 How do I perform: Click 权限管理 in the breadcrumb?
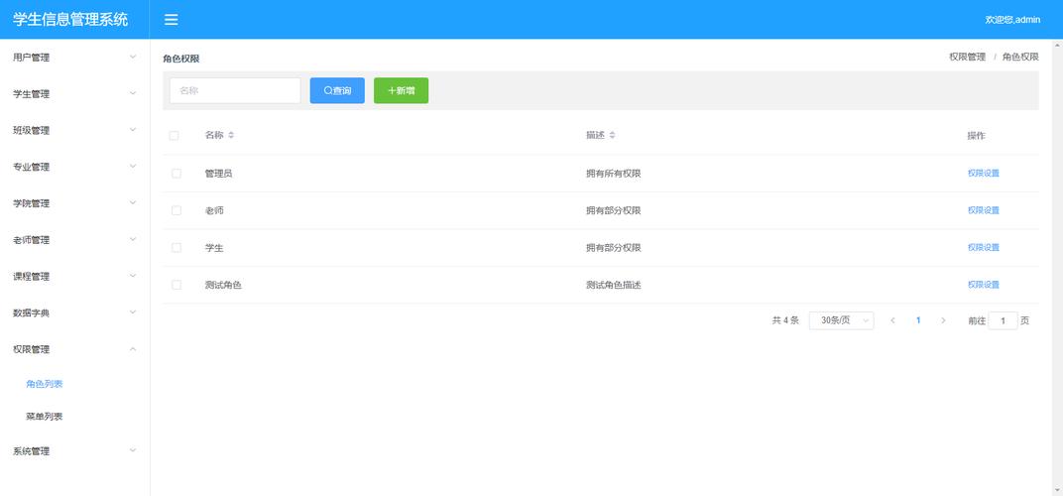(x=967, y=58)
